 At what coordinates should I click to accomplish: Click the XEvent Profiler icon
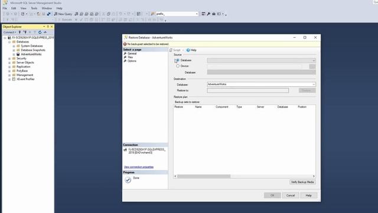[x=14, y=79]
